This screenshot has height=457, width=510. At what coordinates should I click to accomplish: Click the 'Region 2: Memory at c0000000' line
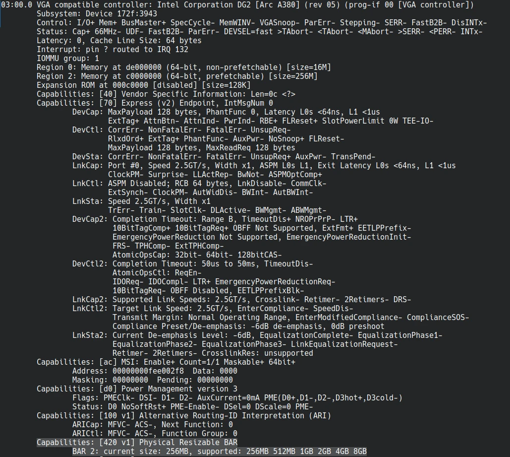pos(176,76)
